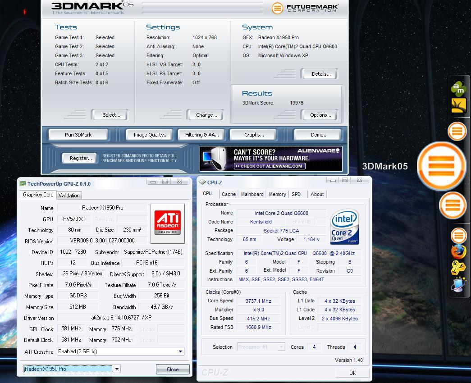Switch to the Memory tab in CPU-Z
Screen dimensions: 471x383
click(x=277, y=194)
